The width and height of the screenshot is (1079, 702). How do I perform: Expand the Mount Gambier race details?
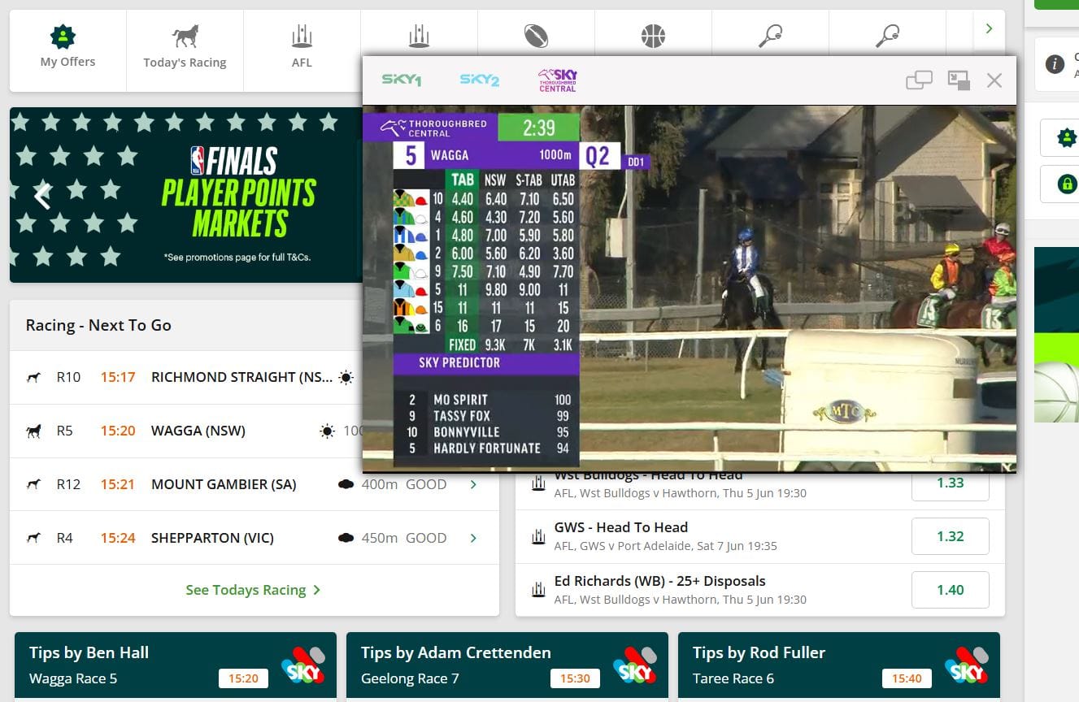[473, 483]
